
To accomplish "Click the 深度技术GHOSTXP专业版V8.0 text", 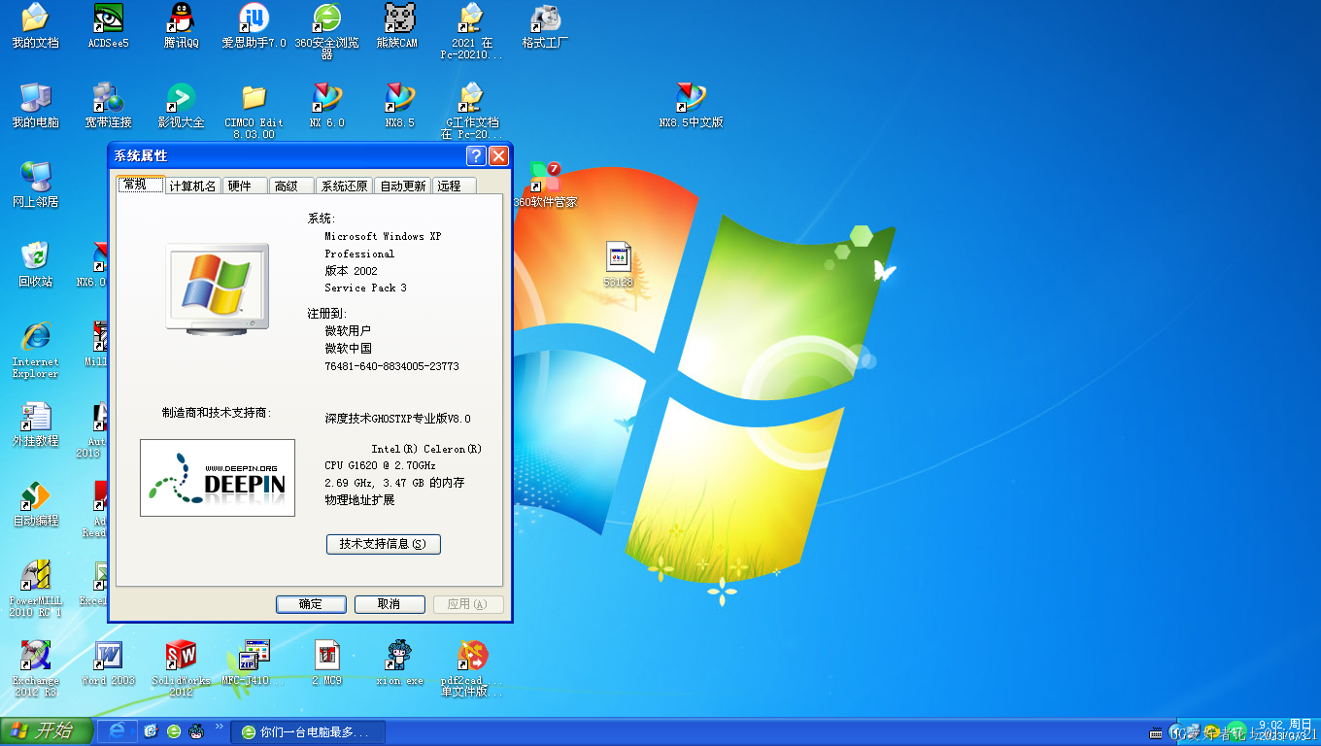I will (397, 419).
